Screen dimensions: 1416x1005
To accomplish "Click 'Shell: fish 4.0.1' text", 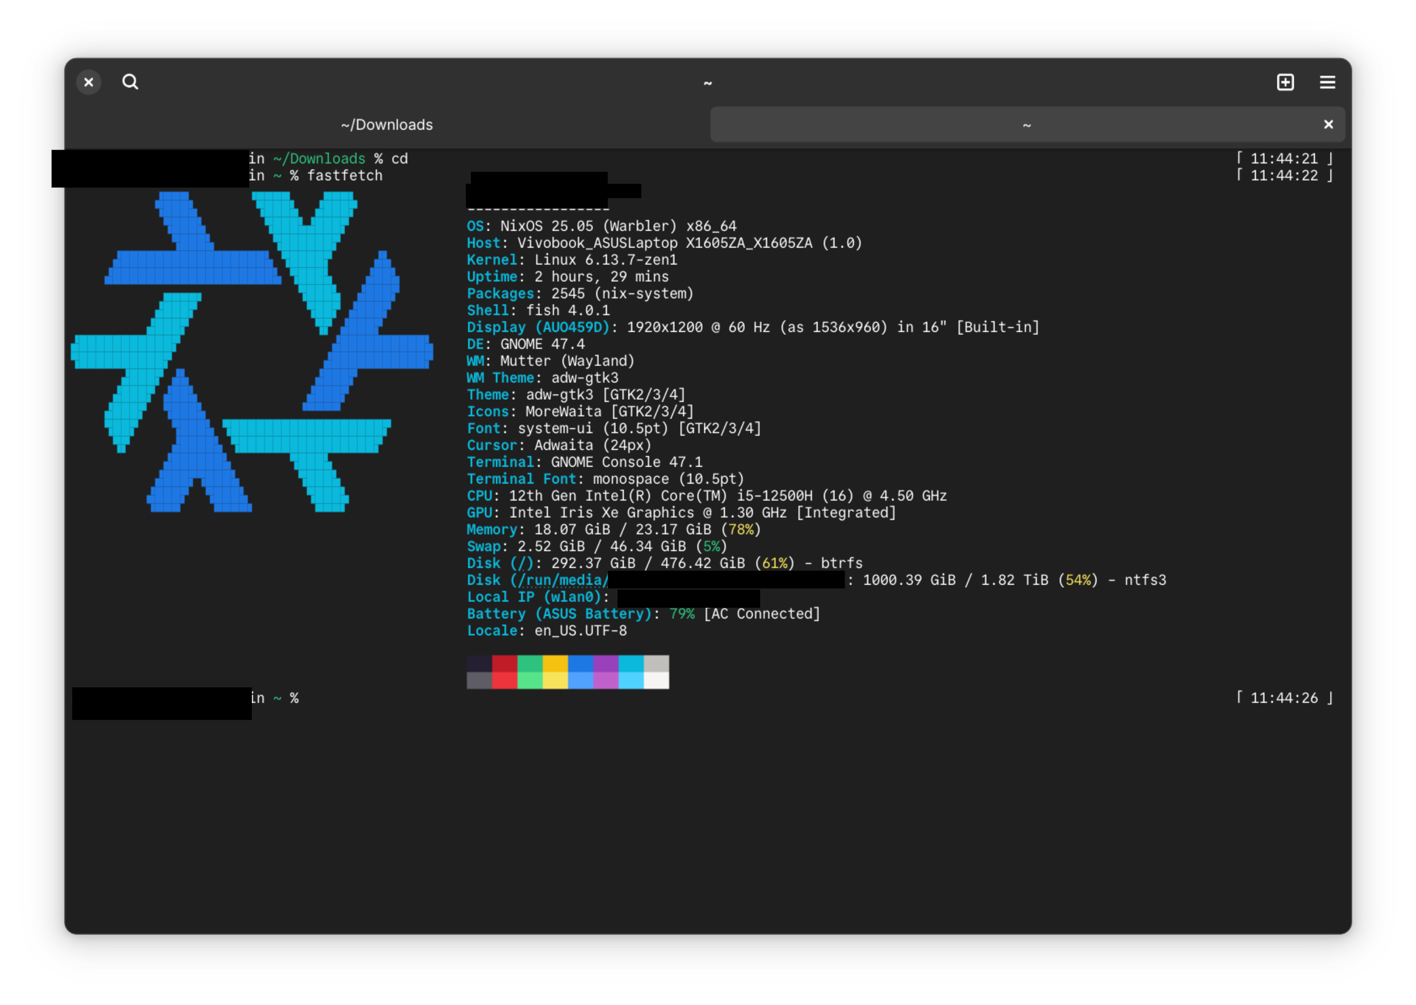I will pyautogui.click(x=538, y=311).
